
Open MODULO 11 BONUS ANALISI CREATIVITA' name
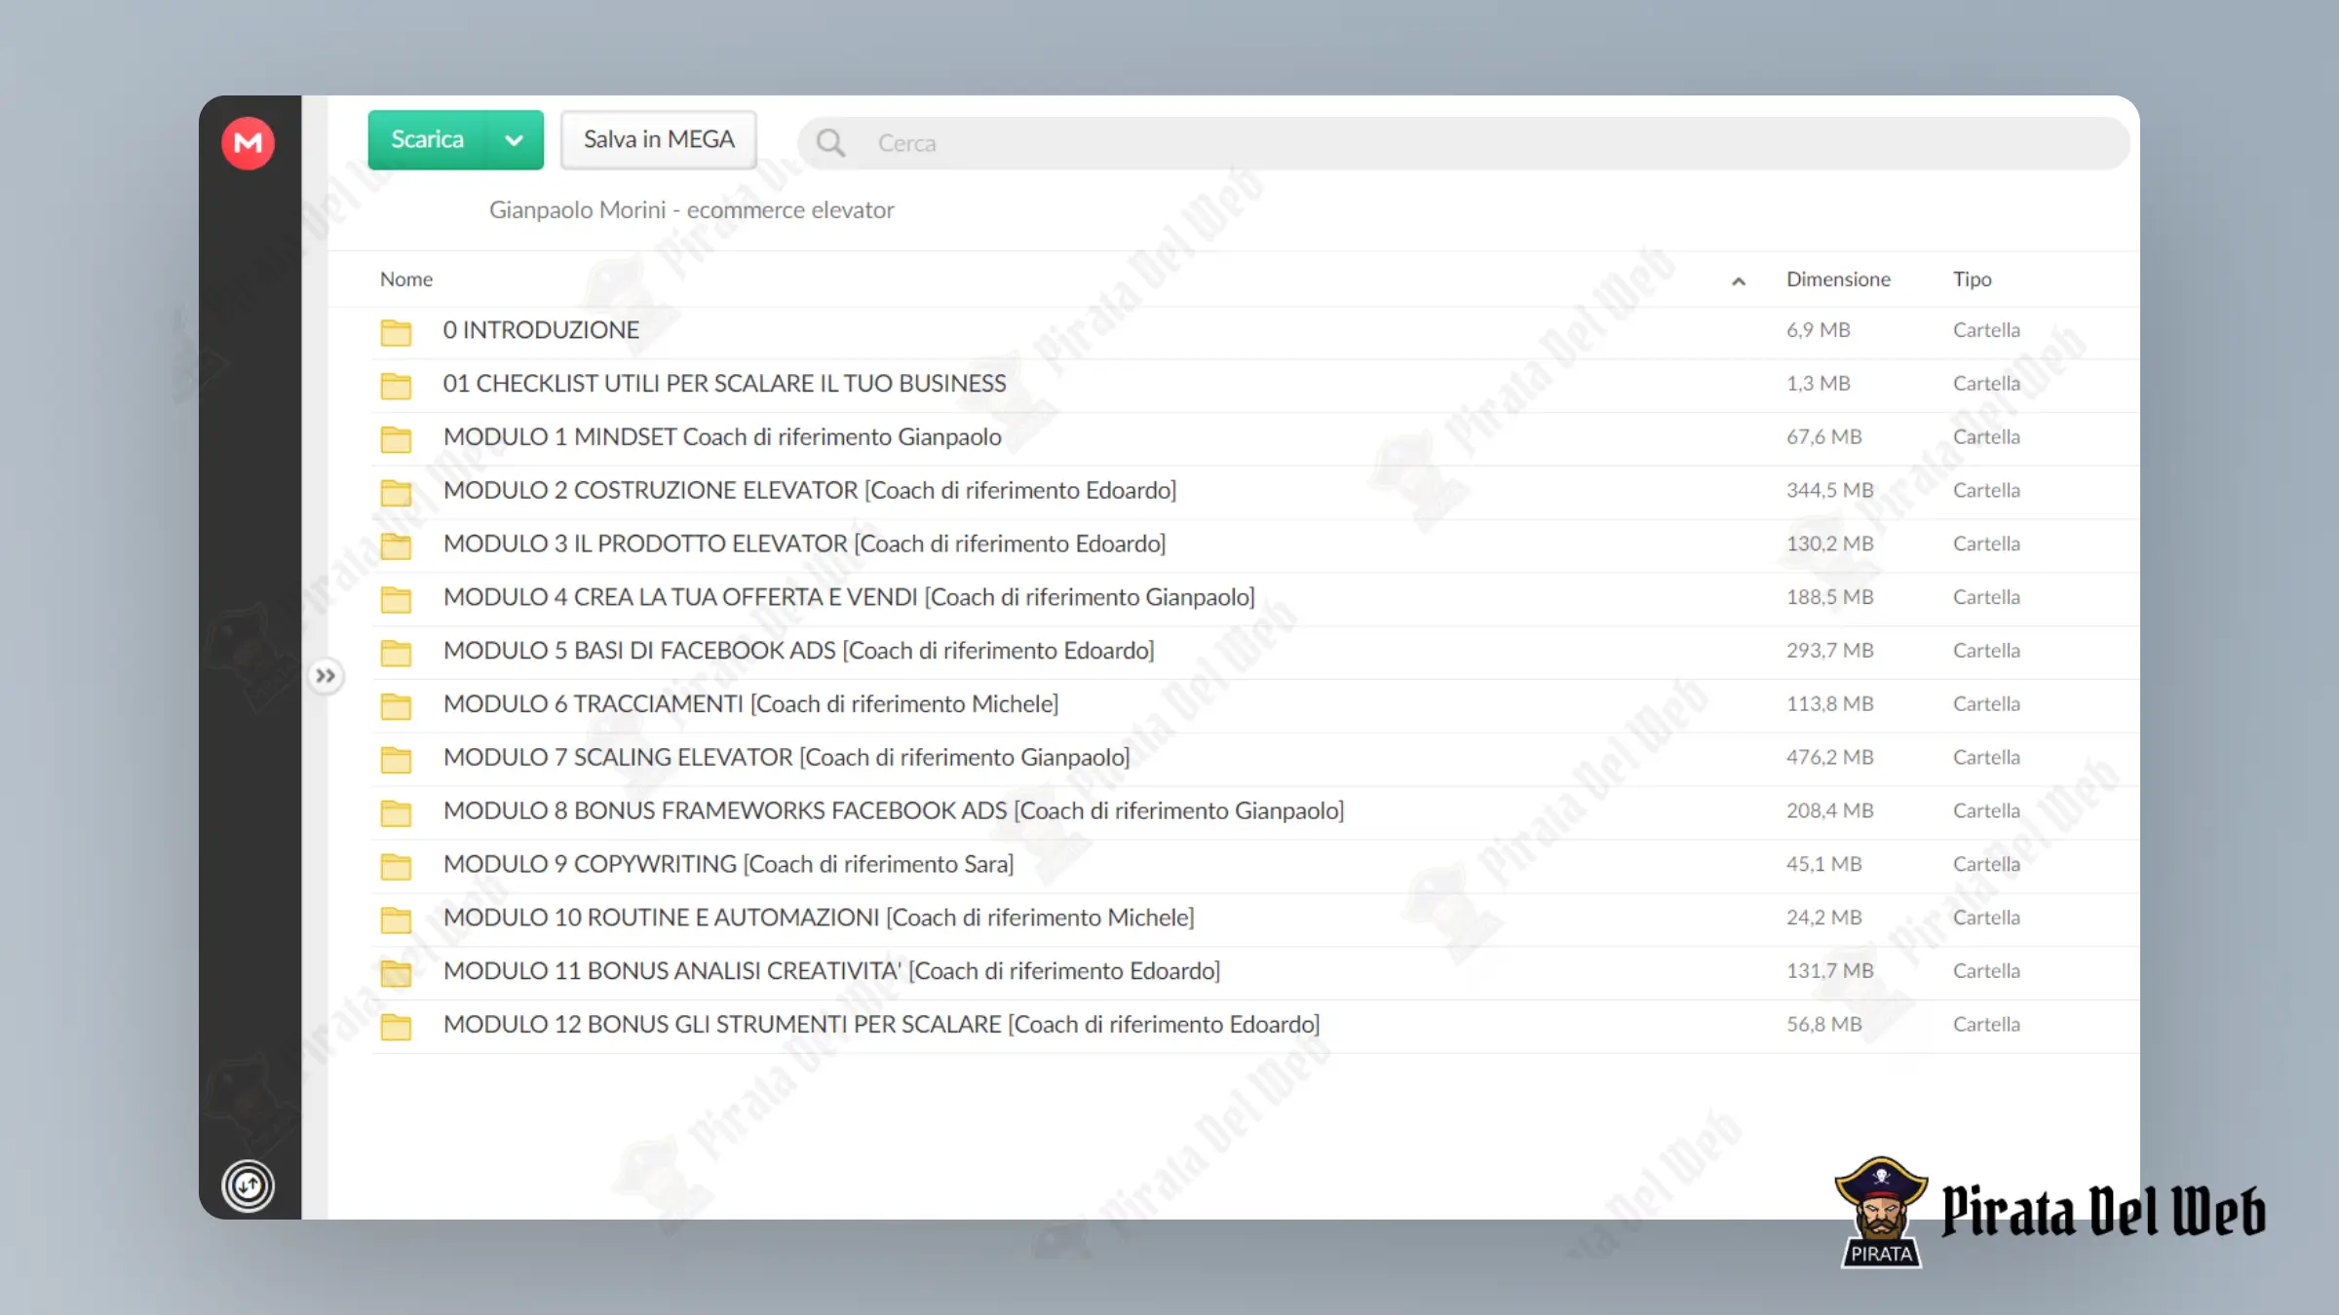[831, 970]
